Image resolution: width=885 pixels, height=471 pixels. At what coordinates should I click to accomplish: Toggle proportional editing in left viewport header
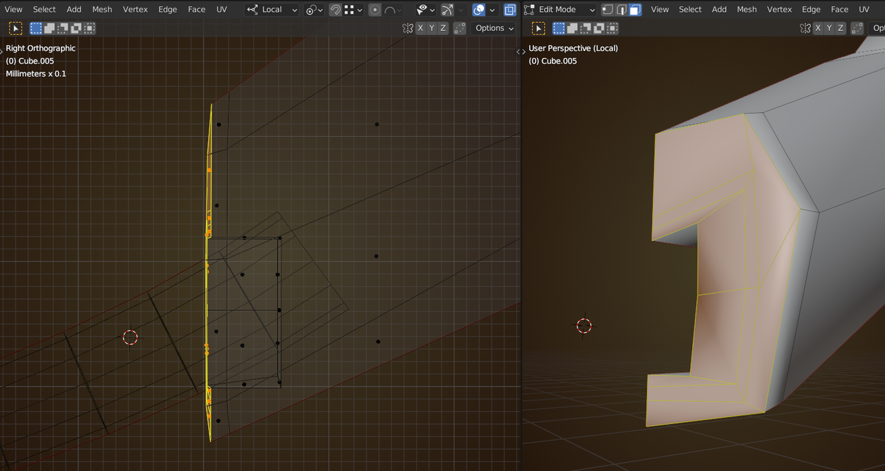click(x=374, y=10)
